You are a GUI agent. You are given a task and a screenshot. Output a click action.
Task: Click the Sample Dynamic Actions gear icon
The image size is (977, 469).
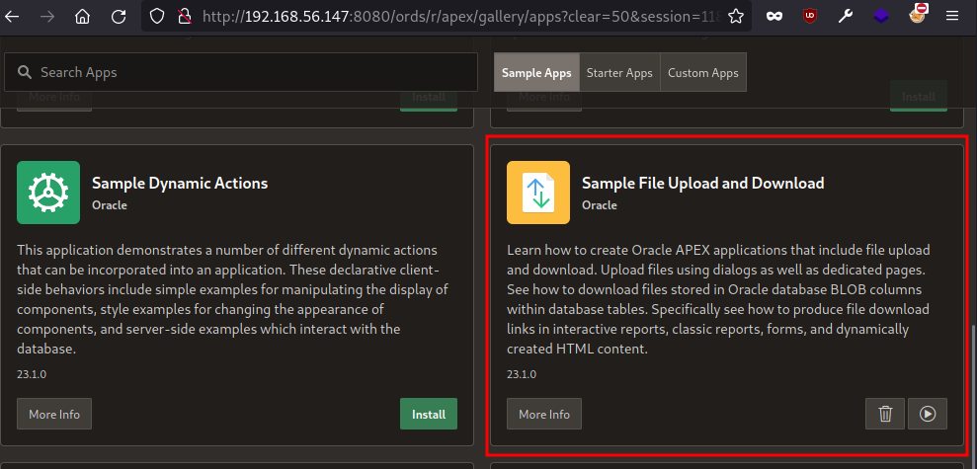(x=48, y=193)
